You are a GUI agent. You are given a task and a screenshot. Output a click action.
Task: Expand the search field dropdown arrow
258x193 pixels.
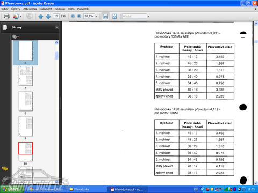[x=148, y=16]
